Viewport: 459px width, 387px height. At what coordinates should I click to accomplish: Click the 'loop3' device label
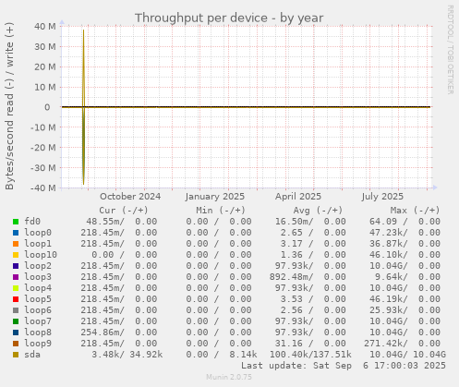[x=38, y=277]
